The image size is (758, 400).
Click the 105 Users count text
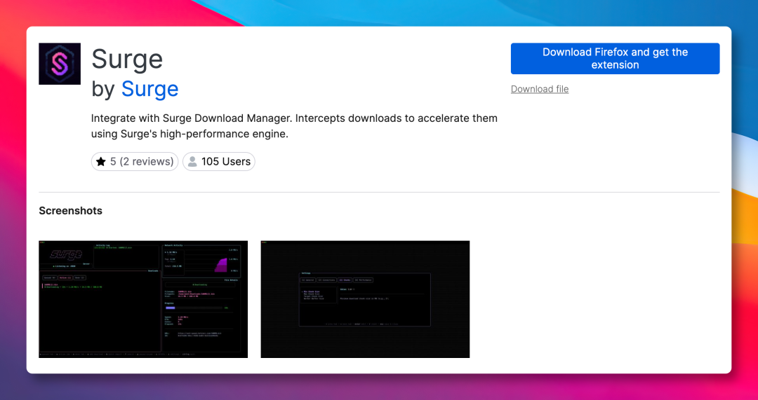226,162
